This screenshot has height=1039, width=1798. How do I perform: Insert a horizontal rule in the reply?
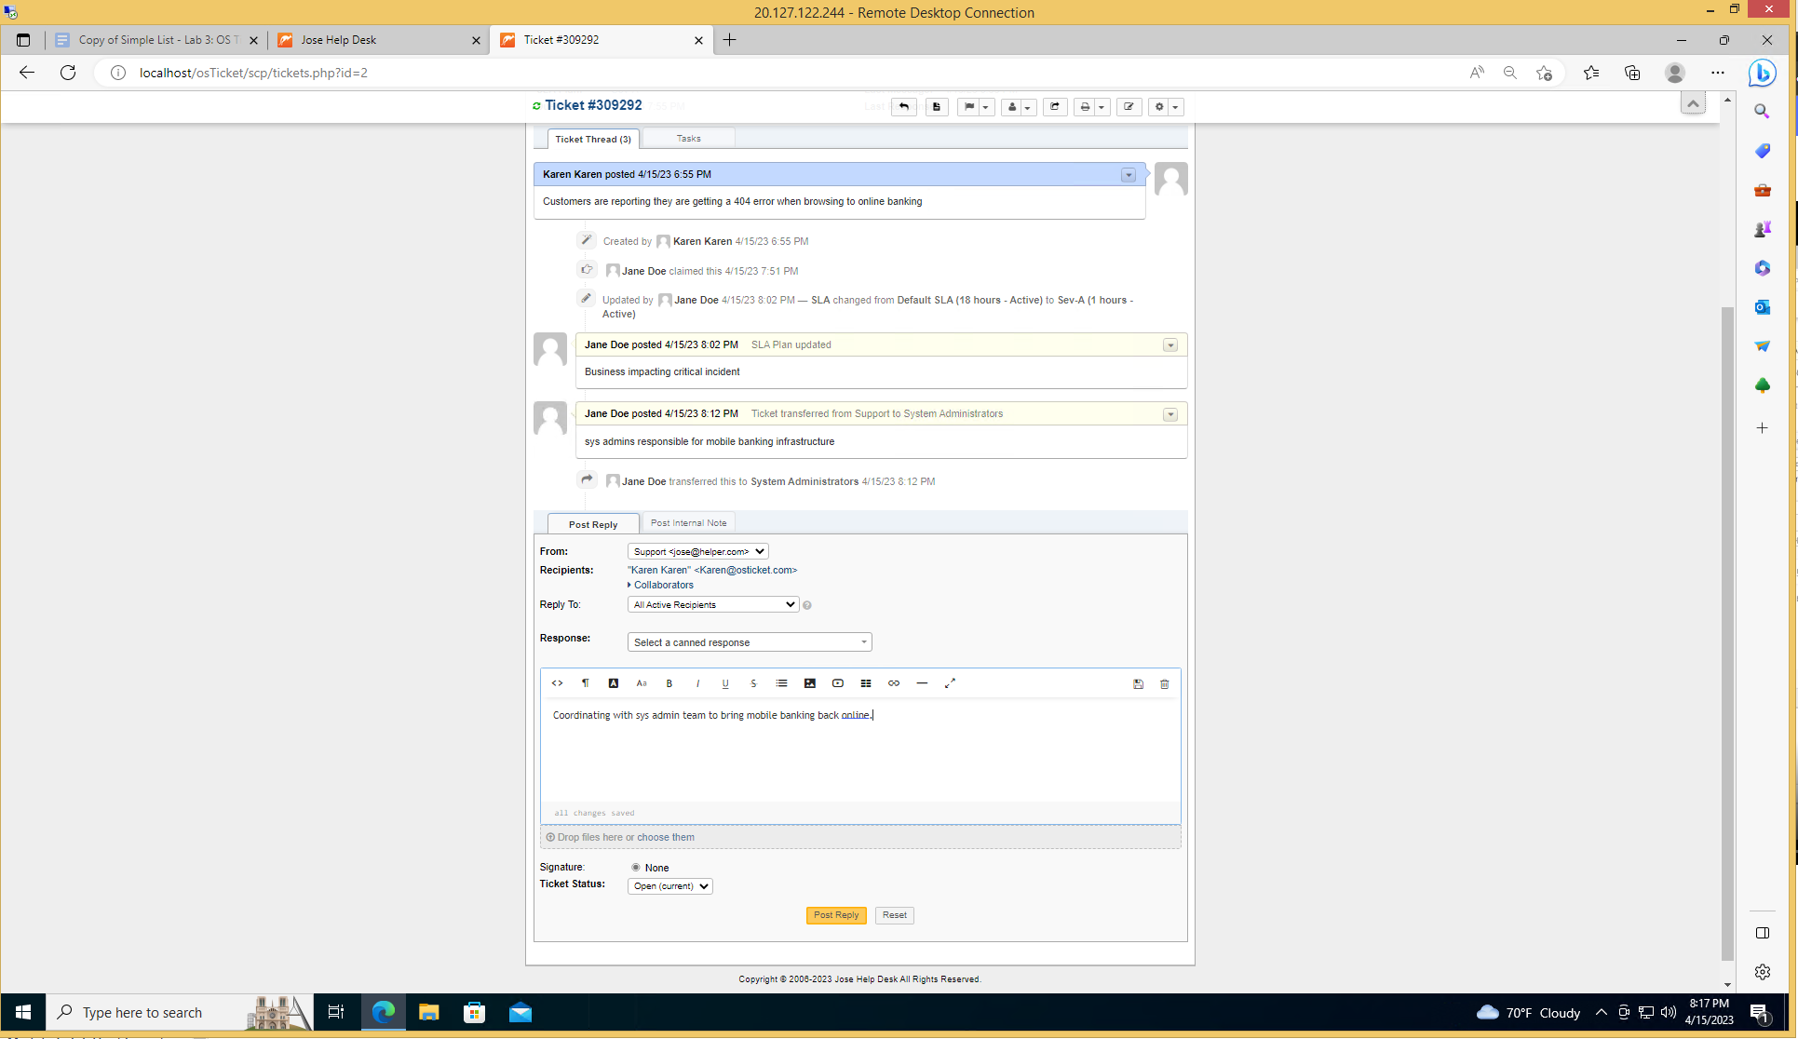(x=922, y=683)
